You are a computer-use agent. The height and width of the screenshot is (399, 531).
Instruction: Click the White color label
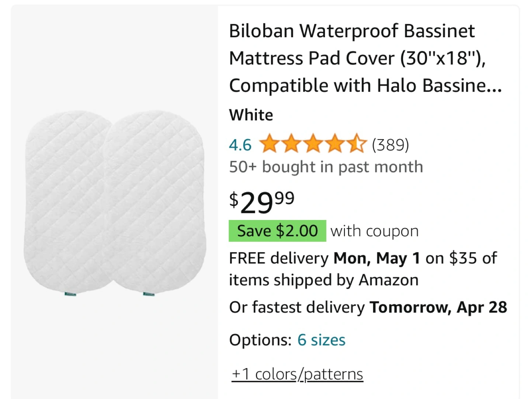251,115
